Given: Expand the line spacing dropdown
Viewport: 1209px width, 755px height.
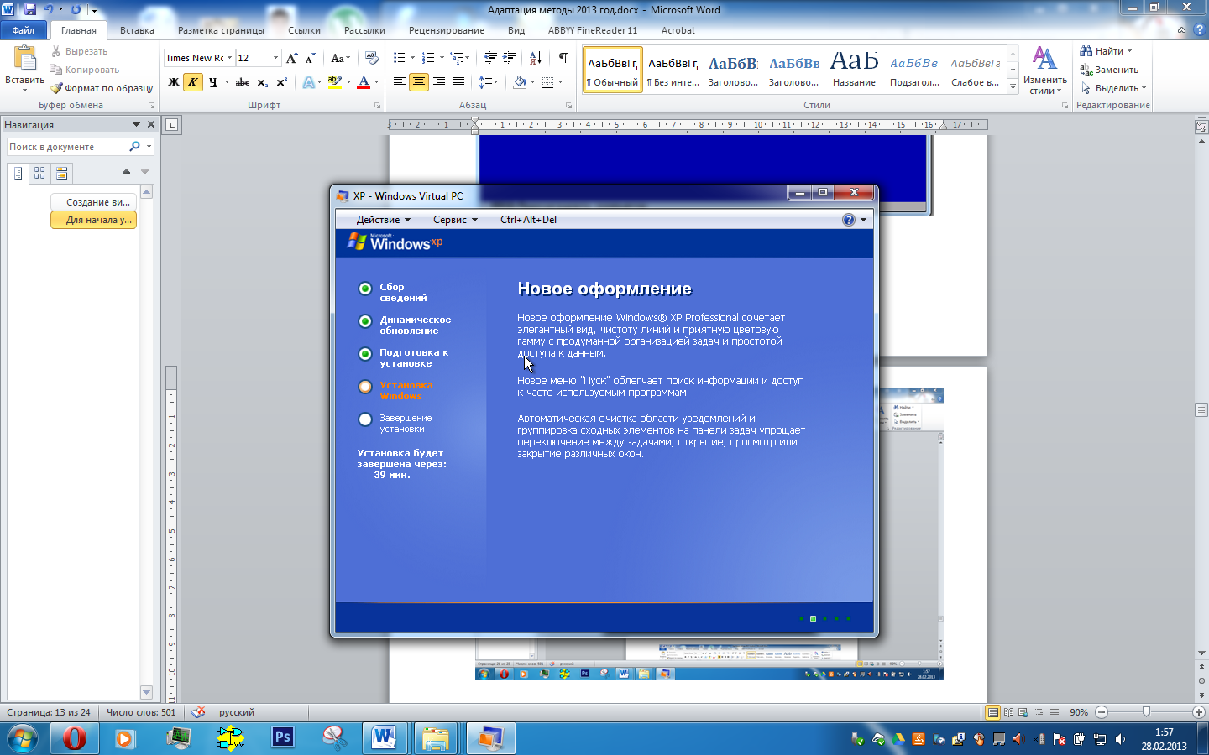Looking at the screenshot, I should 496,82.
